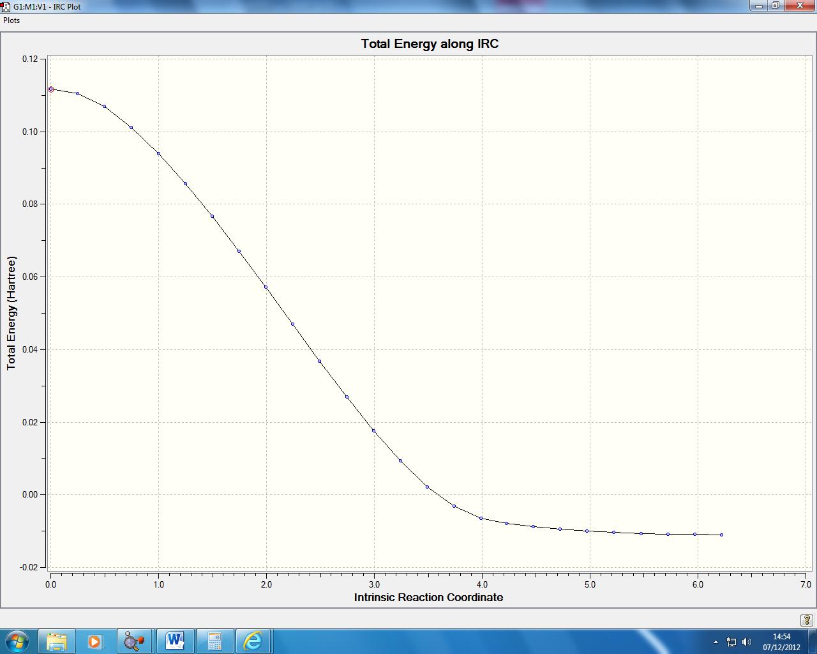
Task: Select the IRC data point at coordinate 1.0
Action: 158,154
